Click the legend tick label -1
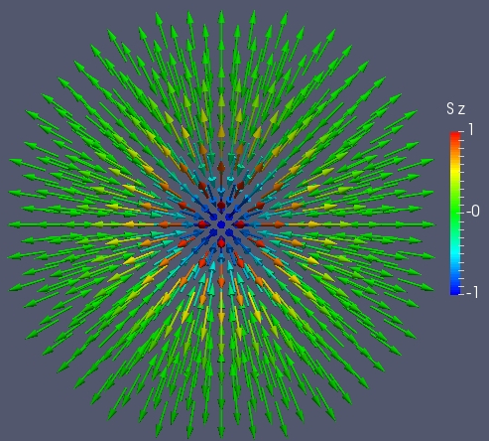 tap(472, 292)
